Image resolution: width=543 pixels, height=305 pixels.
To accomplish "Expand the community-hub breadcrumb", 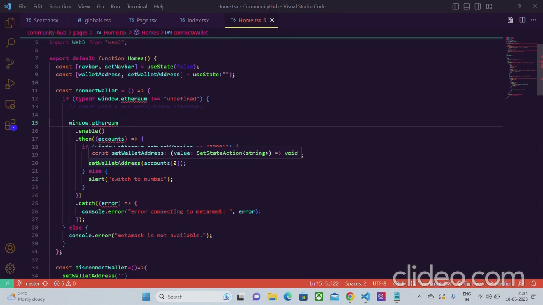I will 47,33.
